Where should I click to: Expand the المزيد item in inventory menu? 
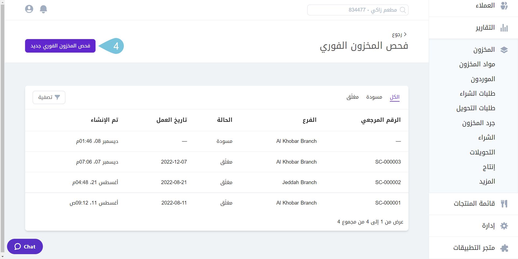tap(487, 181)
